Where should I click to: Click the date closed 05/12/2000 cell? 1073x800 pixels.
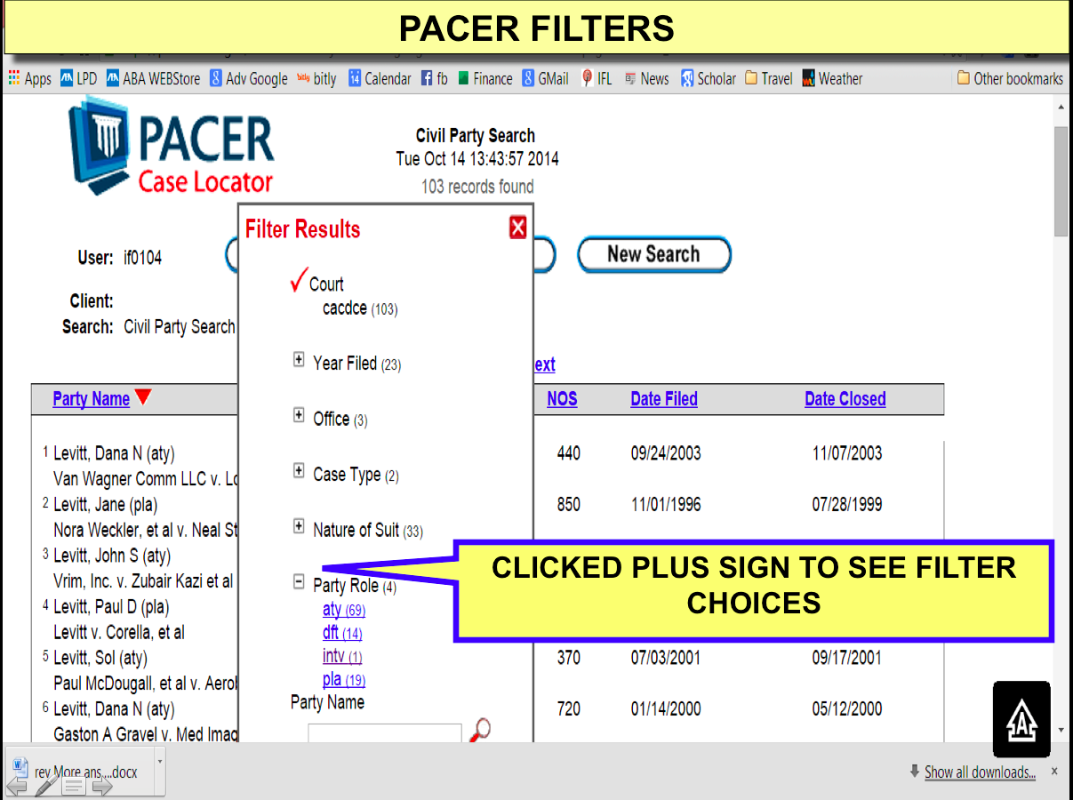tap(847, 709)
